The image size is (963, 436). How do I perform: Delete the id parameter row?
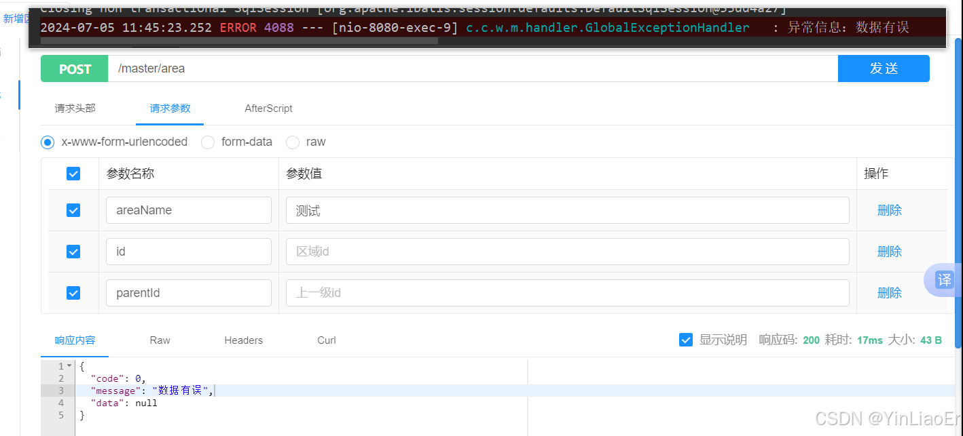click(890, 252)
